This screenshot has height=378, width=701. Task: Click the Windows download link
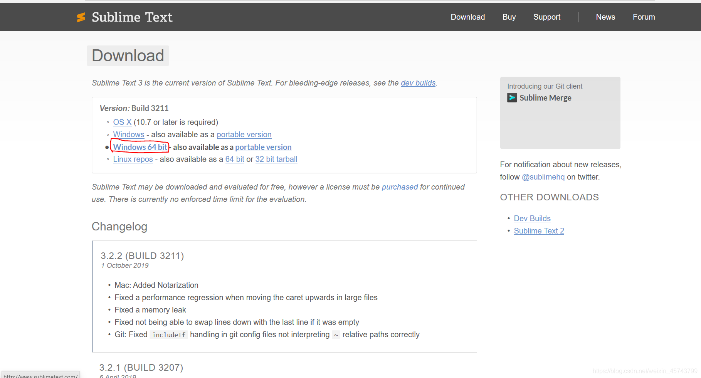pos(129,134)
